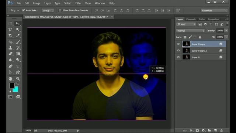Select the Hand tool
The image size is (236, 133).
tap(10, 79)
